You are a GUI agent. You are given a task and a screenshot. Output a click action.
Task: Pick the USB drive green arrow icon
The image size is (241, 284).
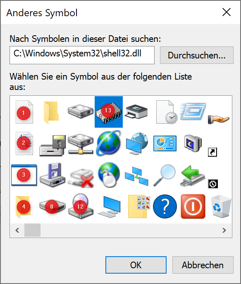pos(193,176)
